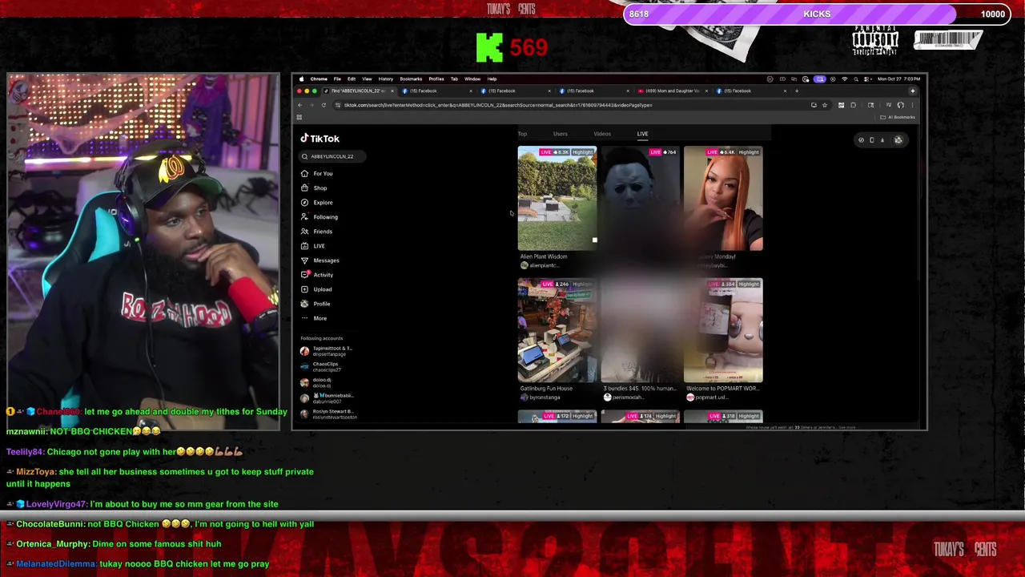Open the TikTok Shop sidebar item
This screenshot has height=577, width=1025.
point(314,188)
